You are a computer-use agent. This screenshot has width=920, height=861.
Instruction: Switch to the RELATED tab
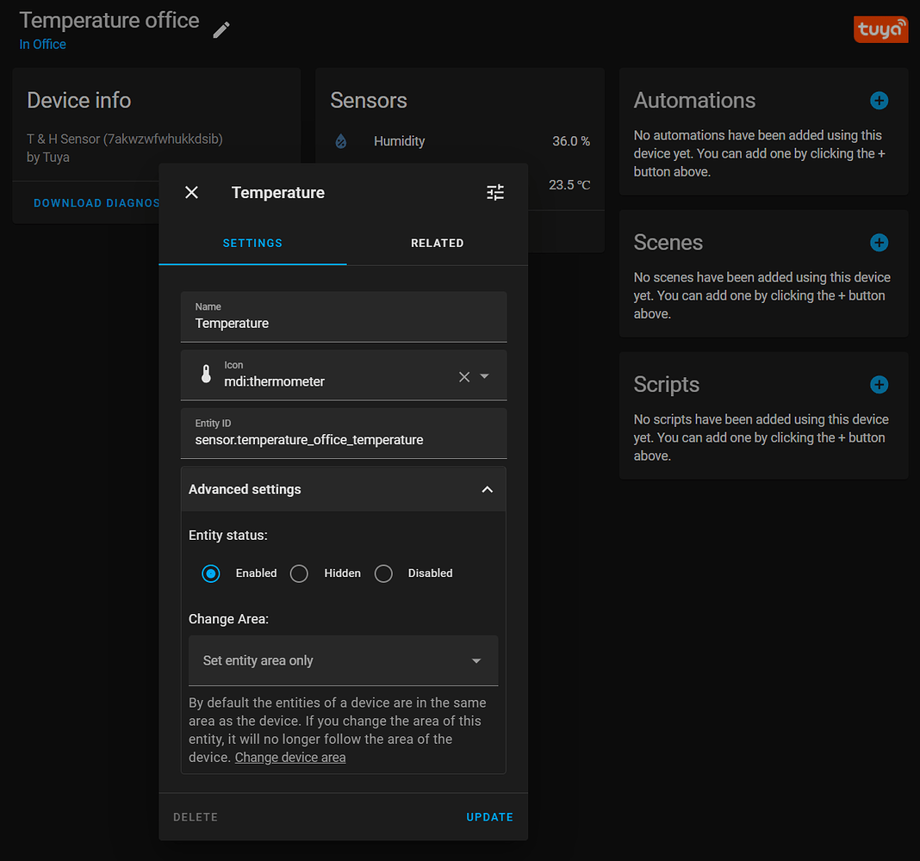point(437,243)
